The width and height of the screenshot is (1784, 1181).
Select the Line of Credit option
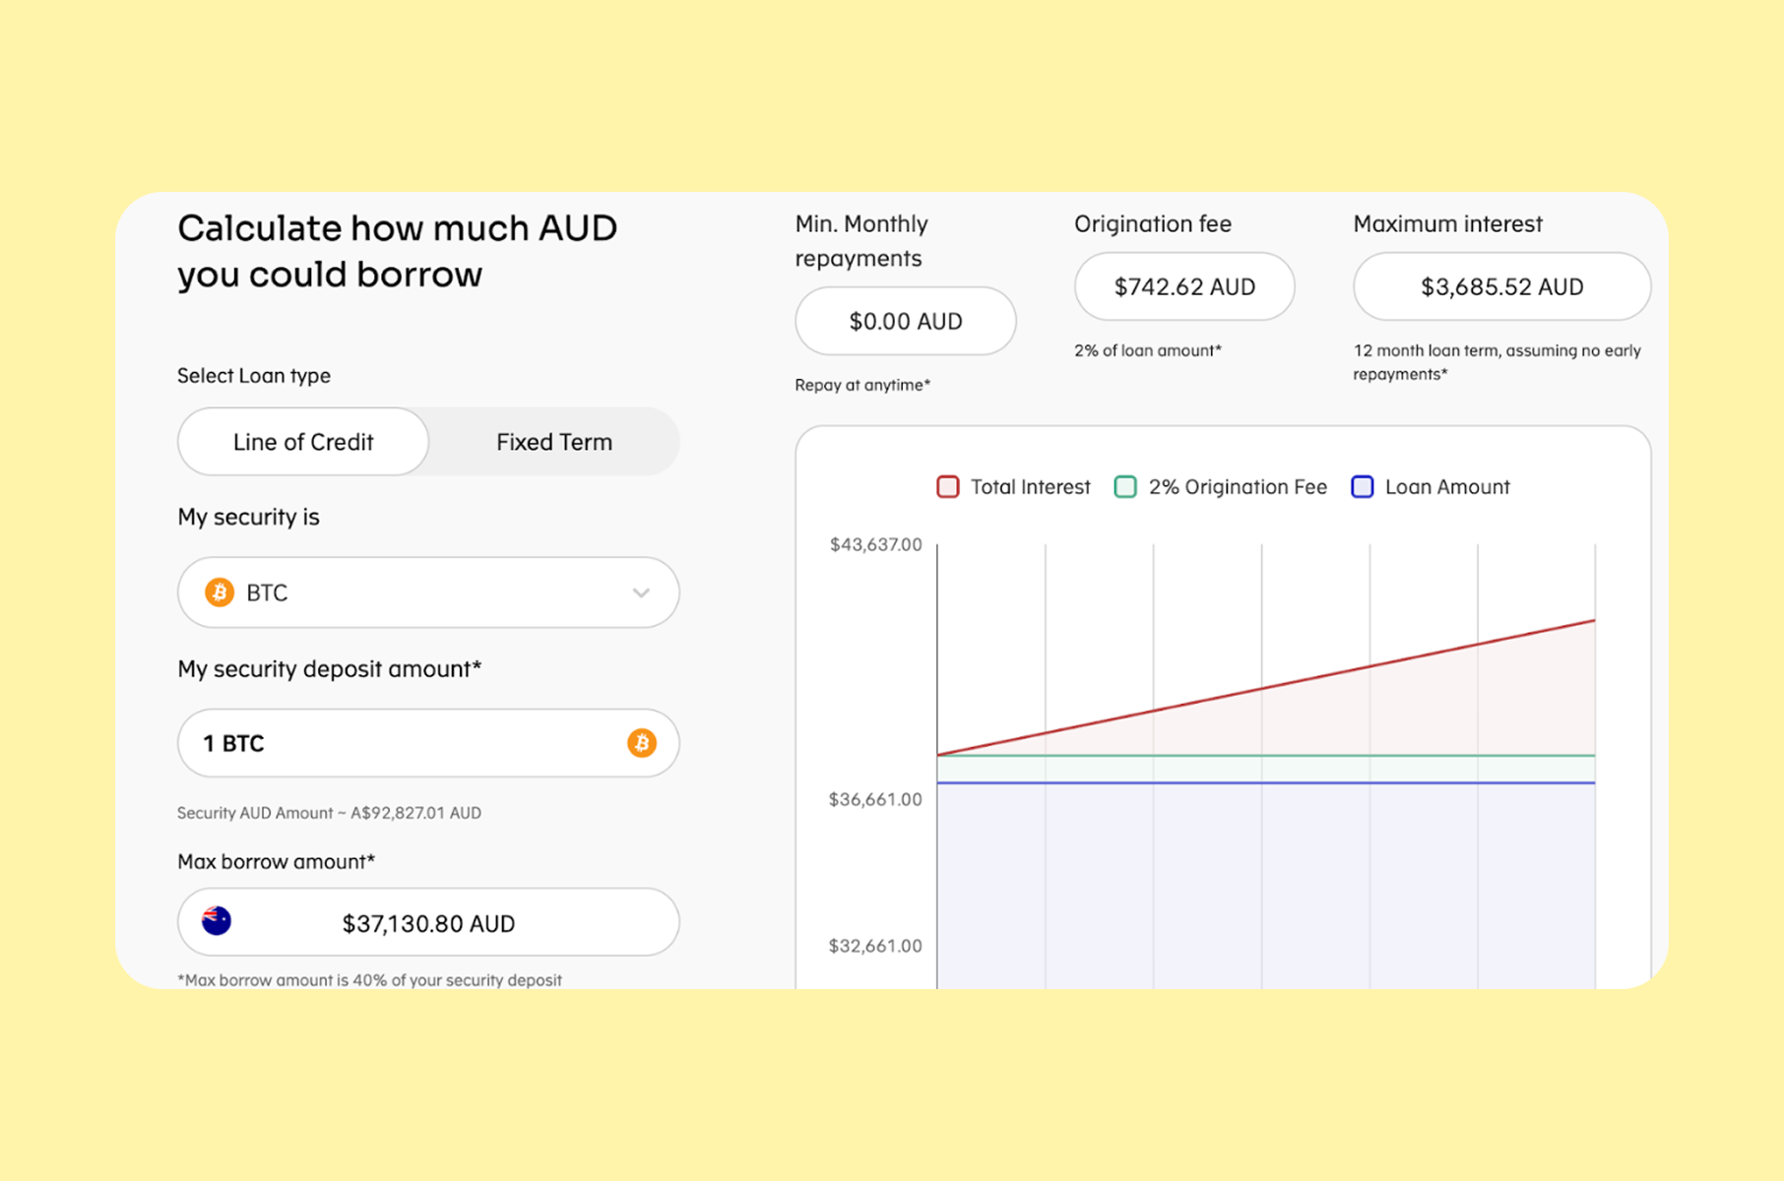(x=302, y=442)
